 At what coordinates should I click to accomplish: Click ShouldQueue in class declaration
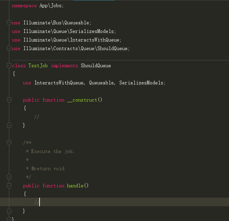tap(96, 66)
